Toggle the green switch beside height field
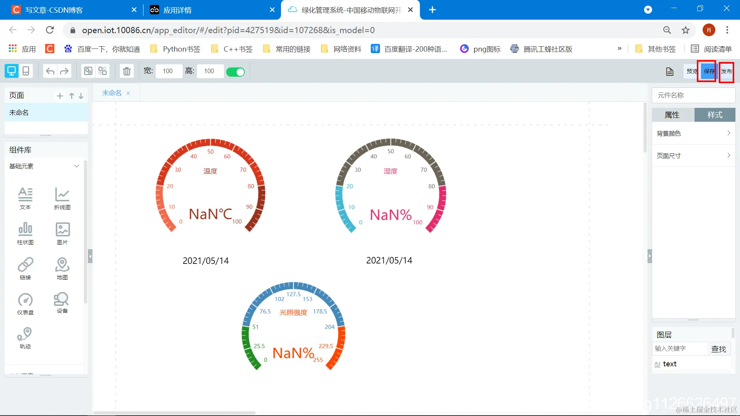 235,72
